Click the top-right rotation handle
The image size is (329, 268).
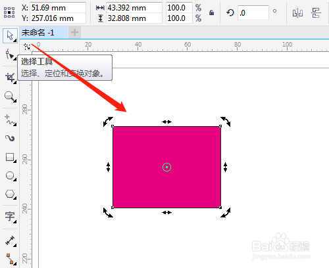click(x=226, y=122)
